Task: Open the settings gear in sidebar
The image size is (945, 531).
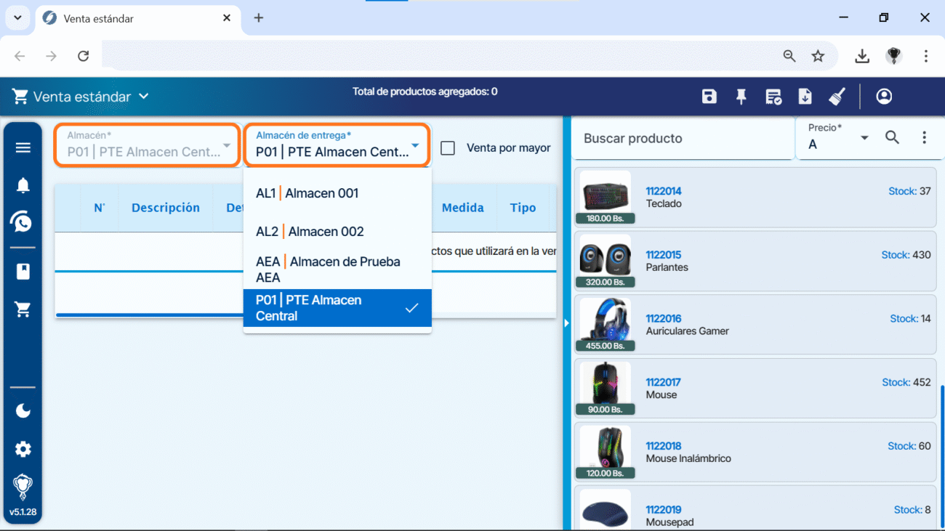Action: 23,449
